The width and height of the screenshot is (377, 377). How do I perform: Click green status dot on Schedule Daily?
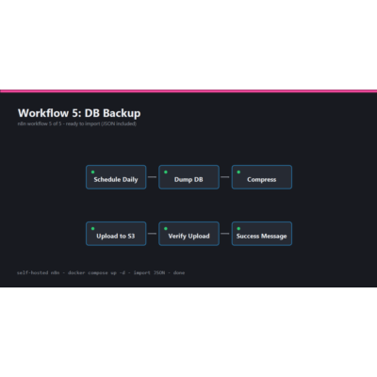(x=92, y=172)
